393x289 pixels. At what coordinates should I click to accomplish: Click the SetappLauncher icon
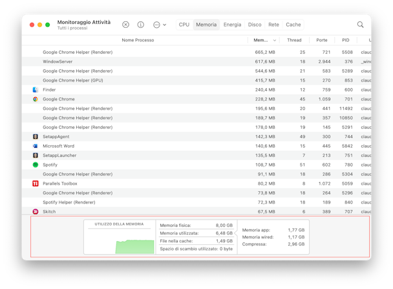coord(36,156)
